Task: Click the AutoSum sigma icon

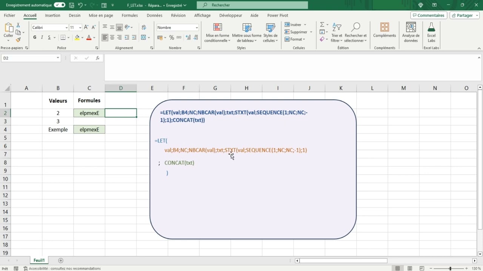Action: click(322, 24)
